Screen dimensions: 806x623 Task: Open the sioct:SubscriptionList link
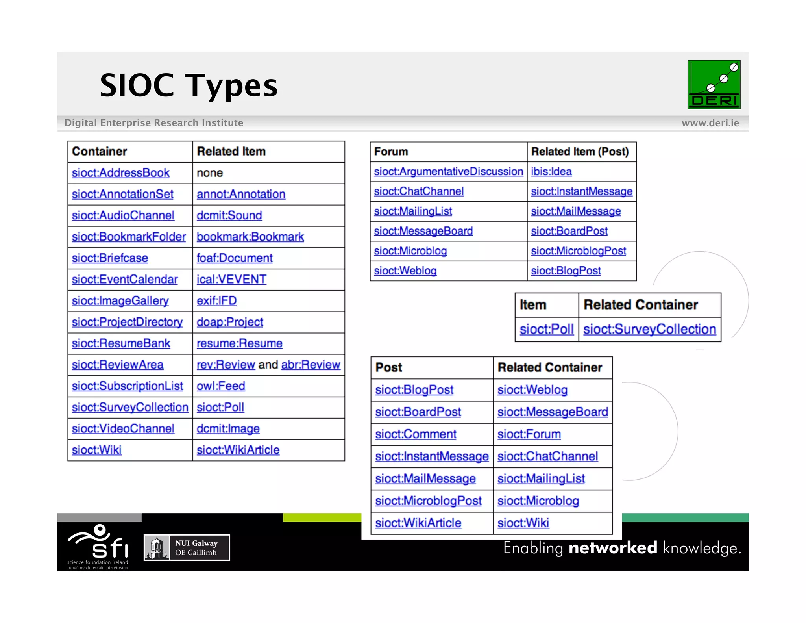[127, 386]
